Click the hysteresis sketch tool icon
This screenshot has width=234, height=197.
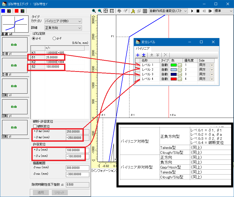tap(119, 11)
